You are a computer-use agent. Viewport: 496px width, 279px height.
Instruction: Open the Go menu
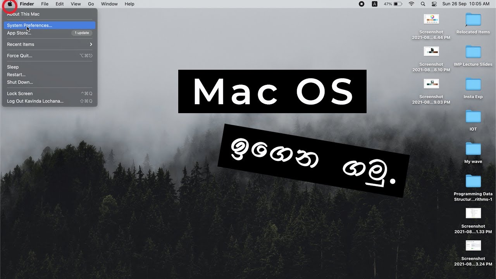coord(91,4)
